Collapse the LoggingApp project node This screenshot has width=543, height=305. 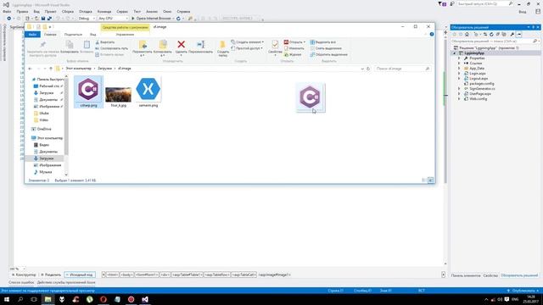[455, 53]
